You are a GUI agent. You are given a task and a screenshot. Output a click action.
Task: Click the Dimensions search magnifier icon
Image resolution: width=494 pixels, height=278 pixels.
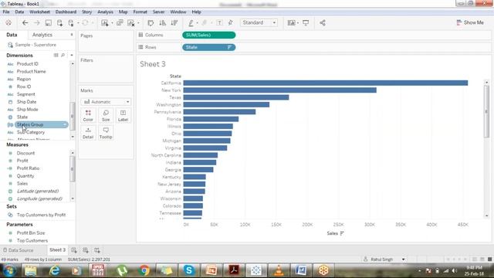[63, 55]
